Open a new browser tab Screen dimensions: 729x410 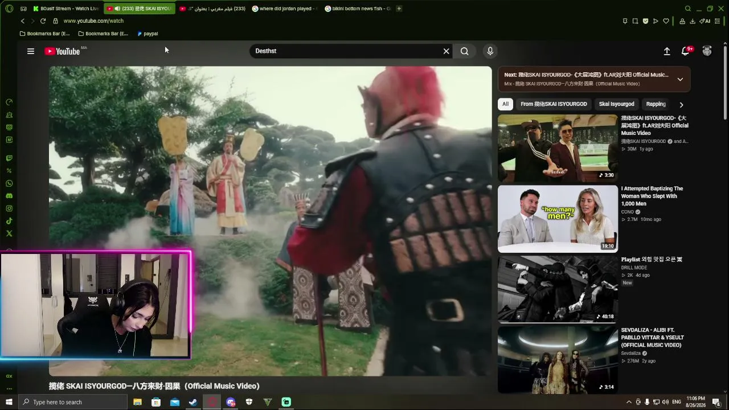[399, 9]
